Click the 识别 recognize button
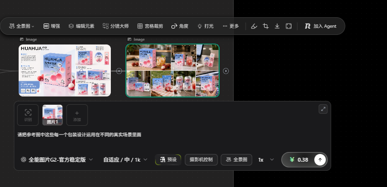The height and width of the screenshot is (187, 387). click(x=28, y=115)
